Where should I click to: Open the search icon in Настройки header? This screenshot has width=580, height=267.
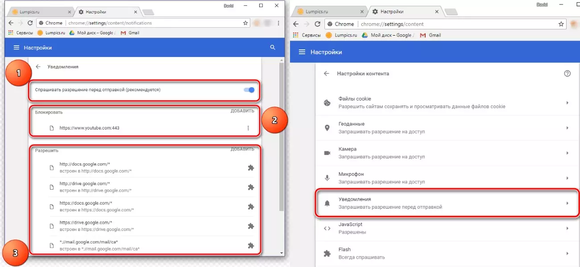pyautogui.click(x=273, y=48)
